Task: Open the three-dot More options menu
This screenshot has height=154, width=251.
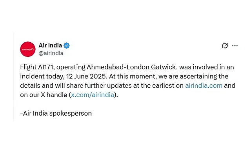Action: click(235, 46)
